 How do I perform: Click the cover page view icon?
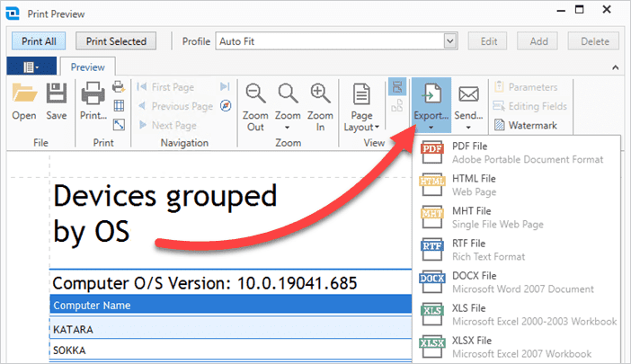[x=397, y=106]
